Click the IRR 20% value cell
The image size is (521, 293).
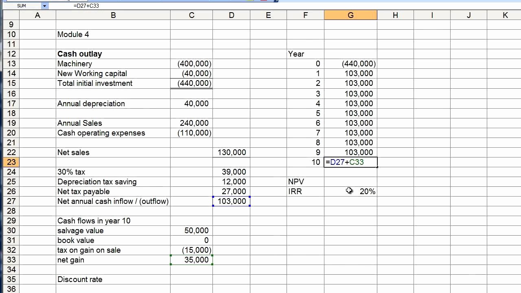[350, 191]
